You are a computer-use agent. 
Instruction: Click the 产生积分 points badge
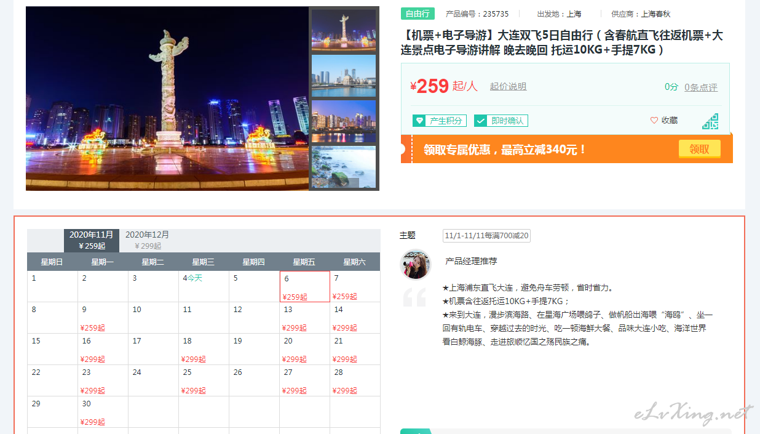439,121
